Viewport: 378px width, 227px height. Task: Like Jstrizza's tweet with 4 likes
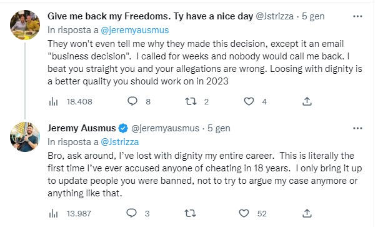click(255, 101)
